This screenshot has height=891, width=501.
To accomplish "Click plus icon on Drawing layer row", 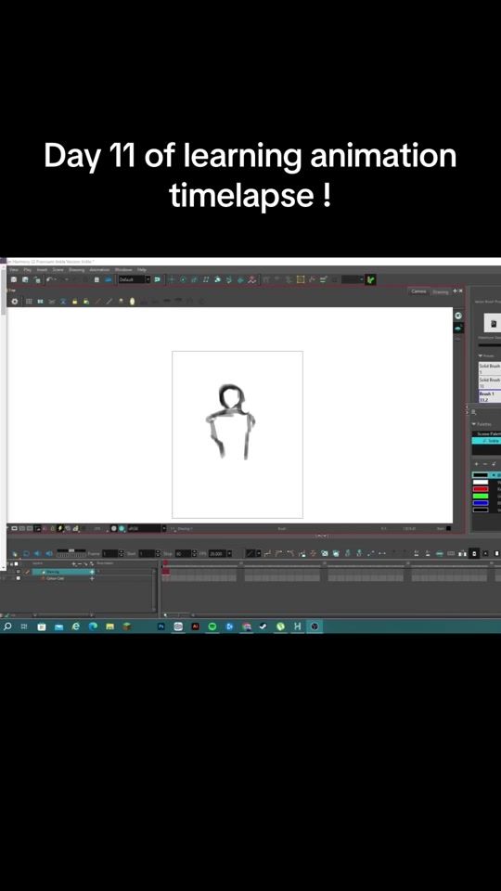I will (92, 572).
